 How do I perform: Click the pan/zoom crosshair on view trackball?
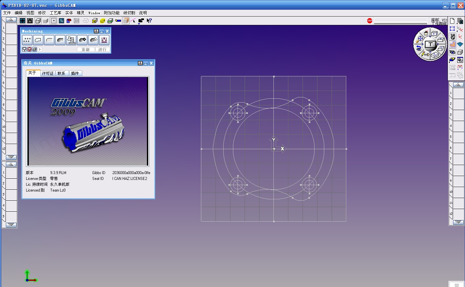click(x=420, y=39)
